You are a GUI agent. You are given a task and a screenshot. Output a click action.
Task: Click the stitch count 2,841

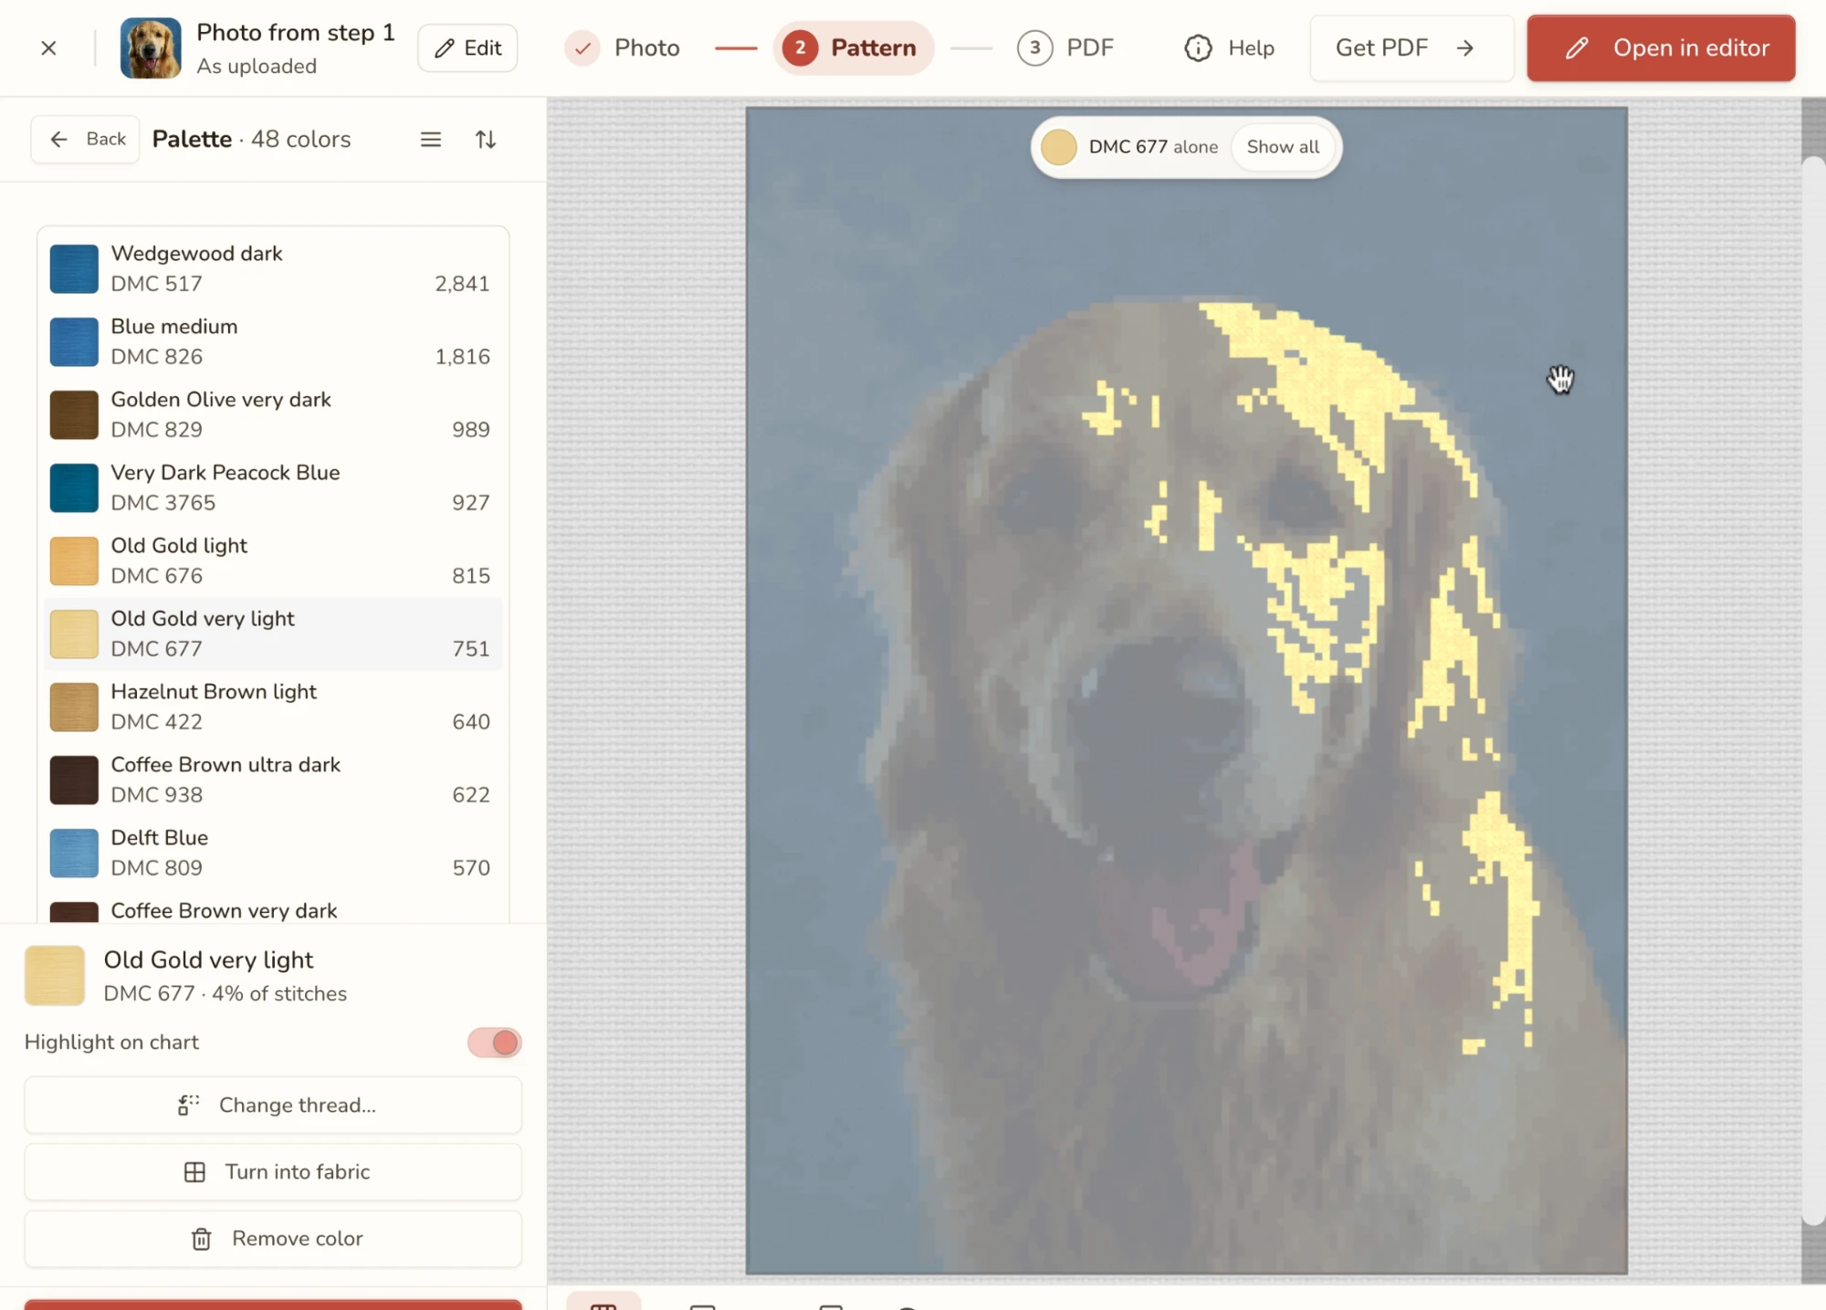coord(462,284)
